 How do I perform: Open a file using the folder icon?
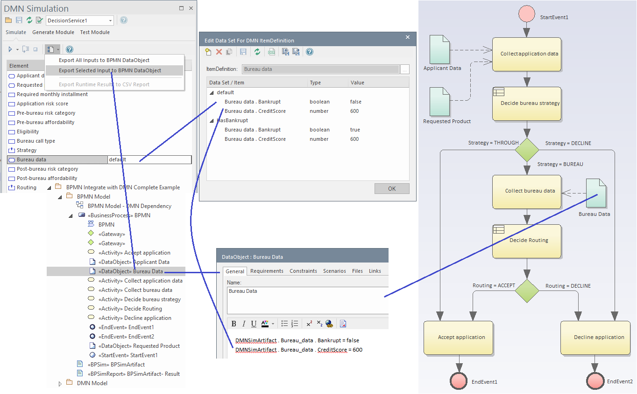coord(8,20)
